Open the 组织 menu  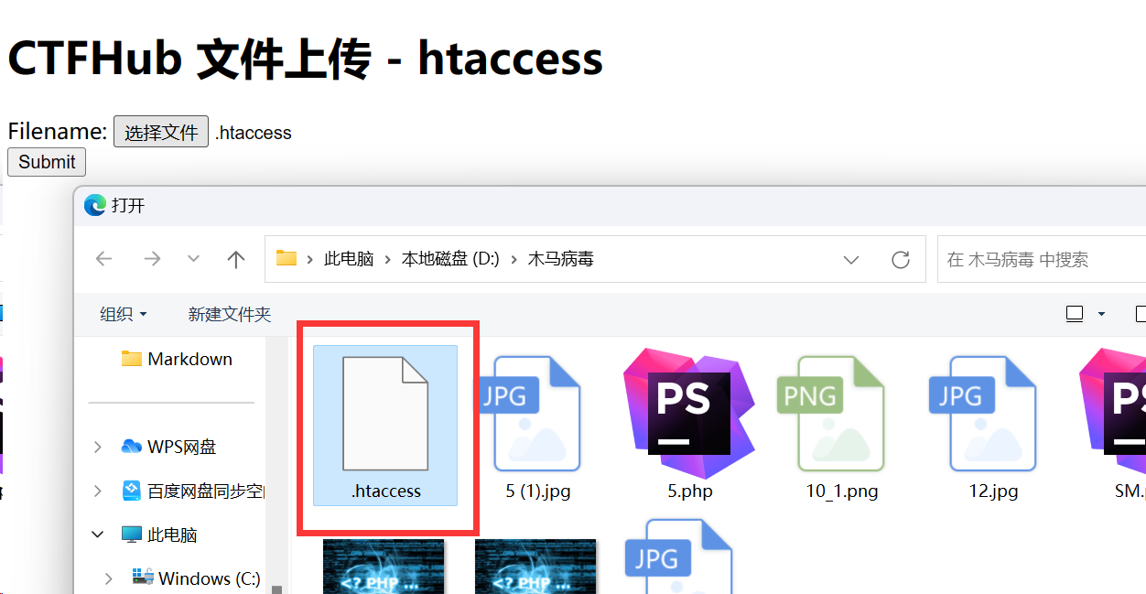click(x=123, y=314)
